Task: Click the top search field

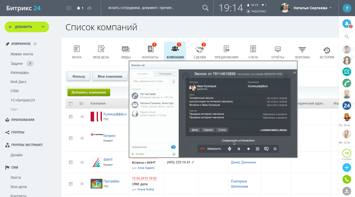Action: pos(154,8)
